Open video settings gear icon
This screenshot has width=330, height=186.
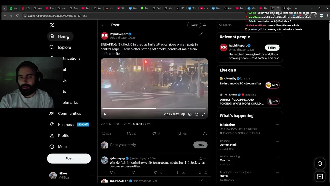click(190, 114)
